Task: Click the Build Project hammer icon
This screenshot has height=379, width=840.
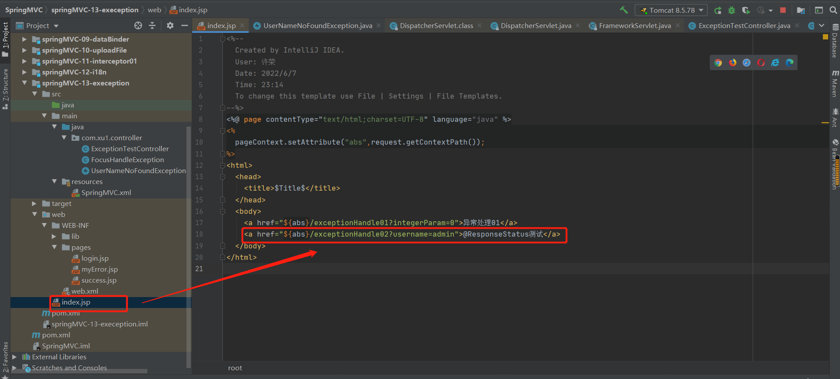Action: pyautogui.click(x=624, y=10)
